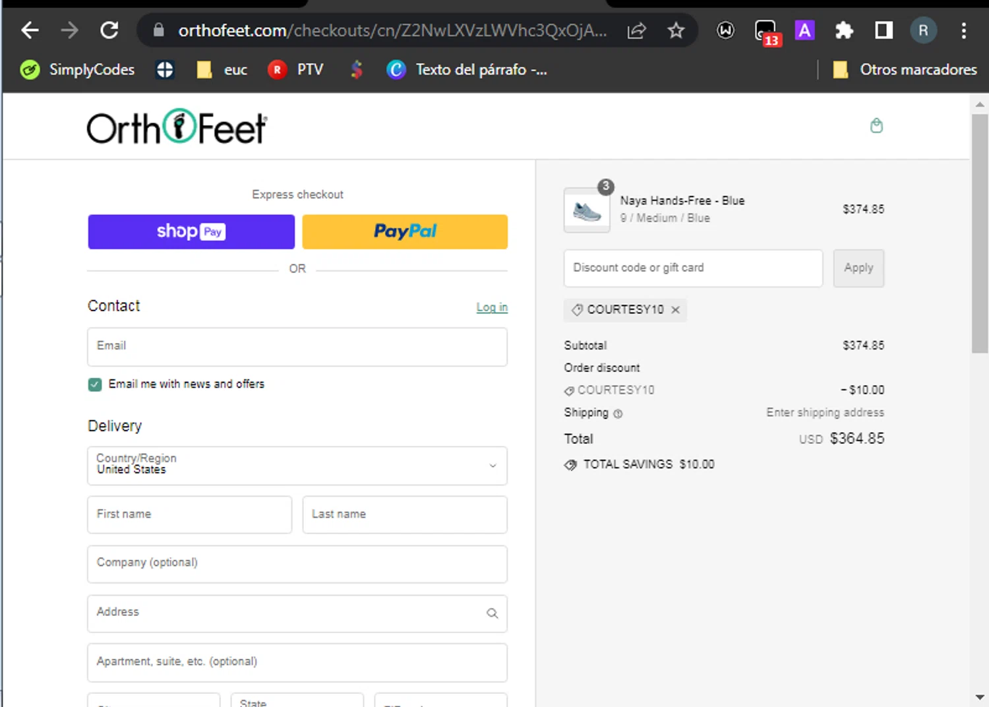Go back to the previous page
This screenshot has width=989, height=707.
point(30,30)
